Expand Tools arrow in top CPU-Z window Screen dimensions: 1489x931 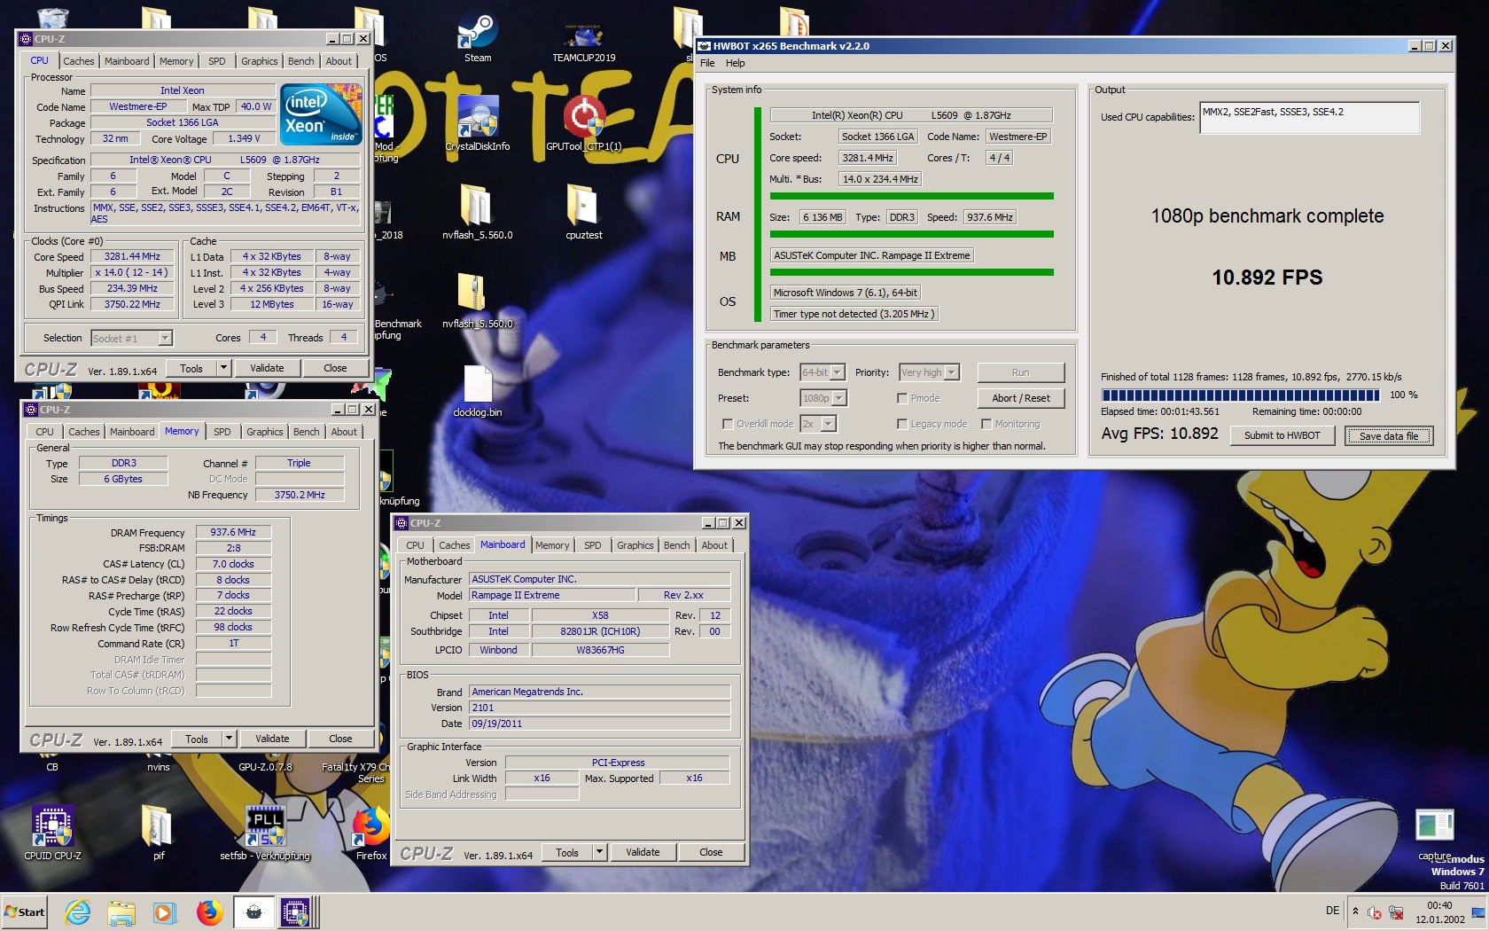tap(223, 368)
